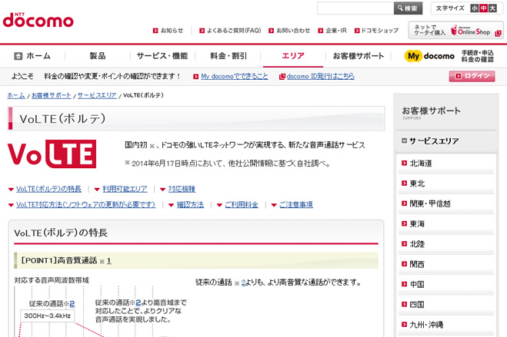Select 関西 in sidebar
The image size is (507, 337).
click(417, 264)
